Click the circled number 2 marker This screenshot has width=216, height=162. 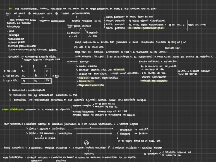tap(30, 13)
